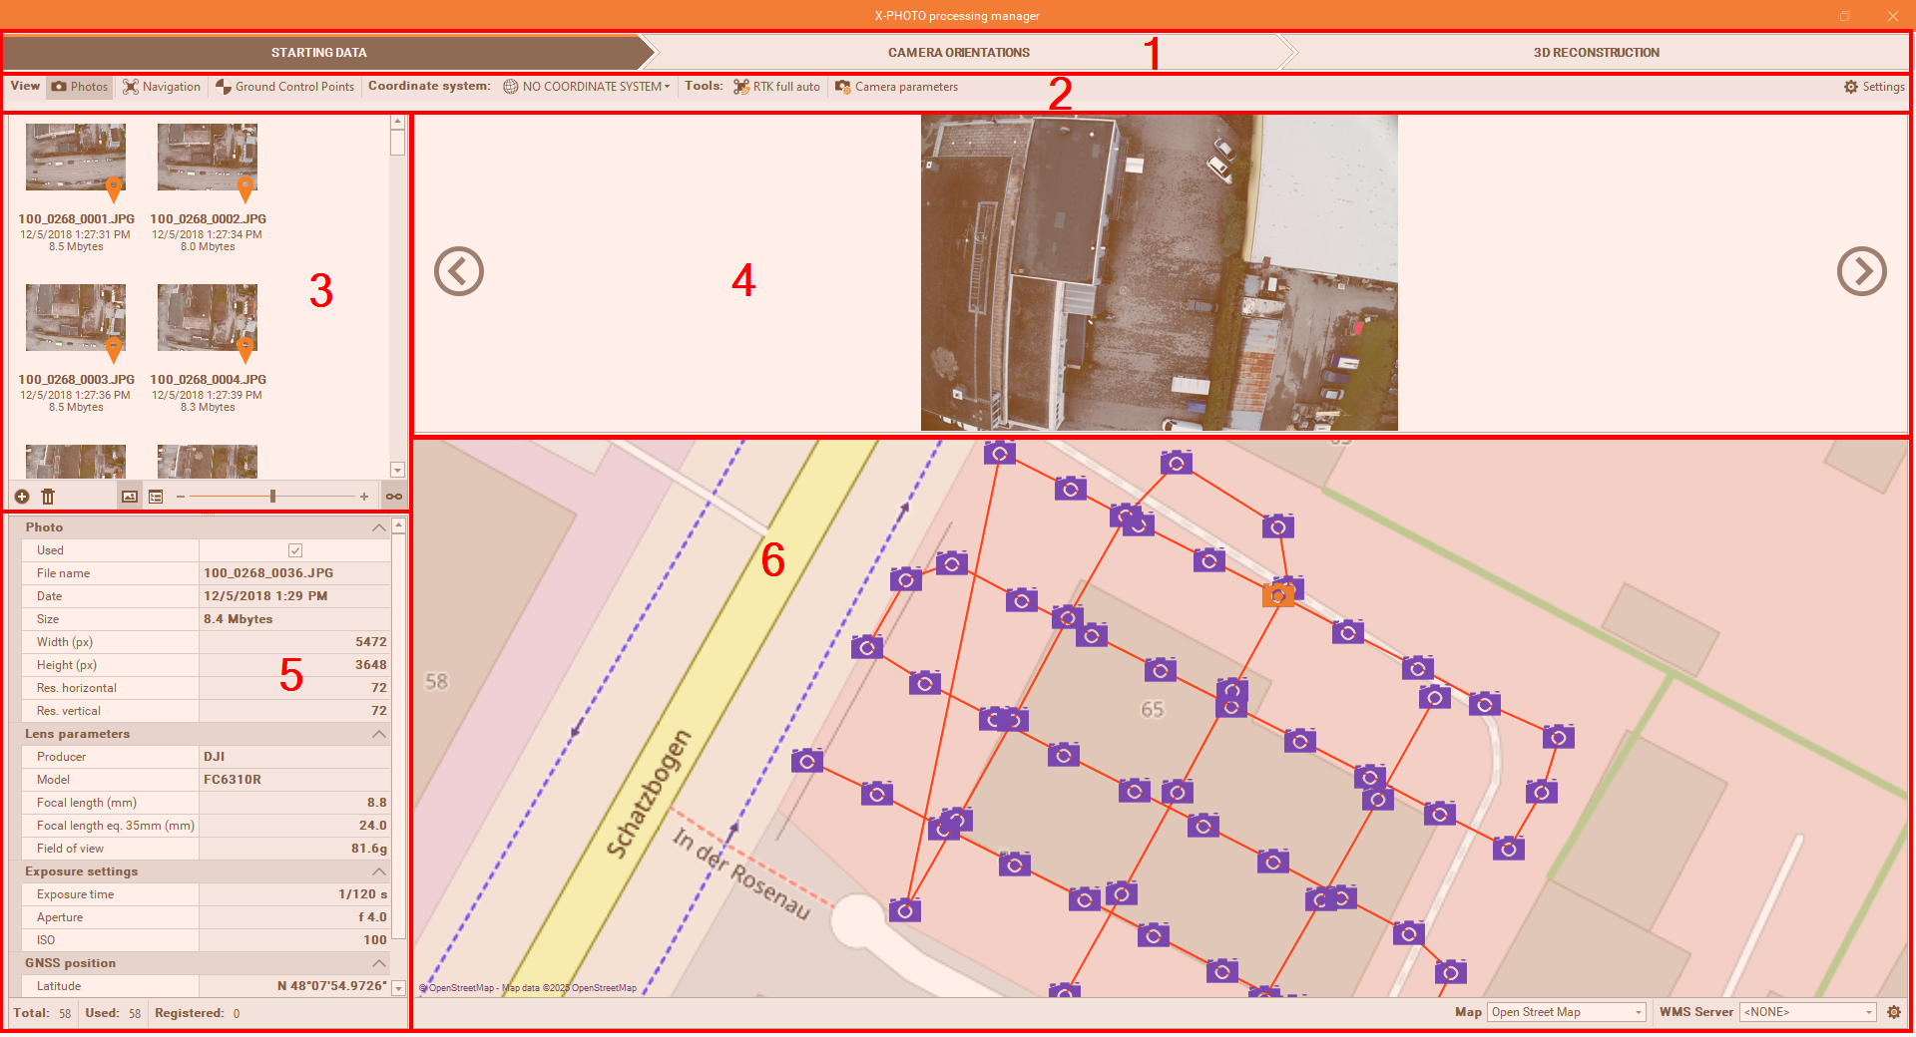Adjust the thumbnail size slider
The height and width of the screenshot is (1037, 1916).
272,497
